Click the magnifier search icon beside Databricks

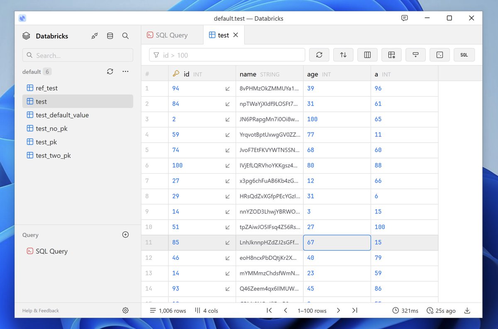pos(125,36)
